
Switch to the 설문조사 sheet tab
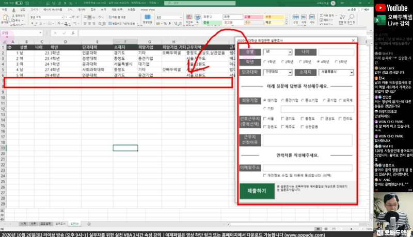tap(60, 224)
